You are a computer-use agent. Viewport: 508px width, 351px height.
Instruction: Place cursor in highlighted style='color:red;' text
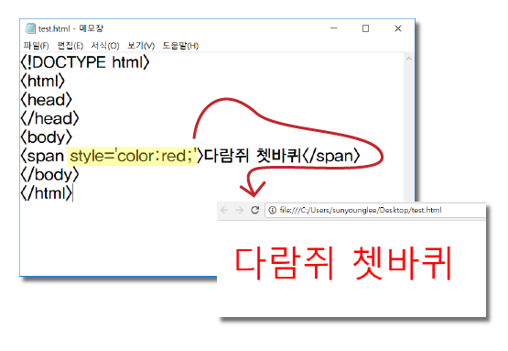(133, 156)
